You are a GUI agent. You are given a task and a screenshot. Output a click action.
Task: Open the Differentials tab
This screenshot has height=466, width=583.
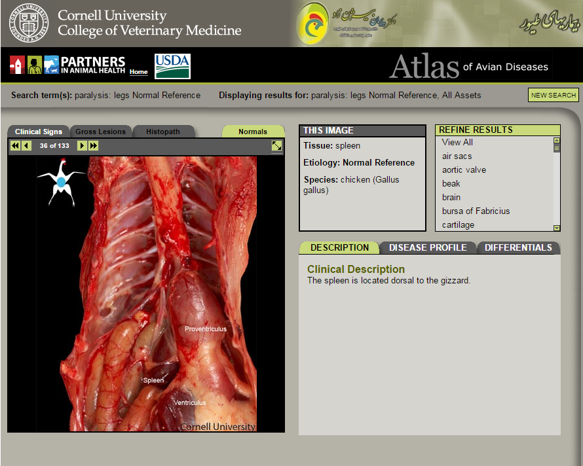pos(518,247)
